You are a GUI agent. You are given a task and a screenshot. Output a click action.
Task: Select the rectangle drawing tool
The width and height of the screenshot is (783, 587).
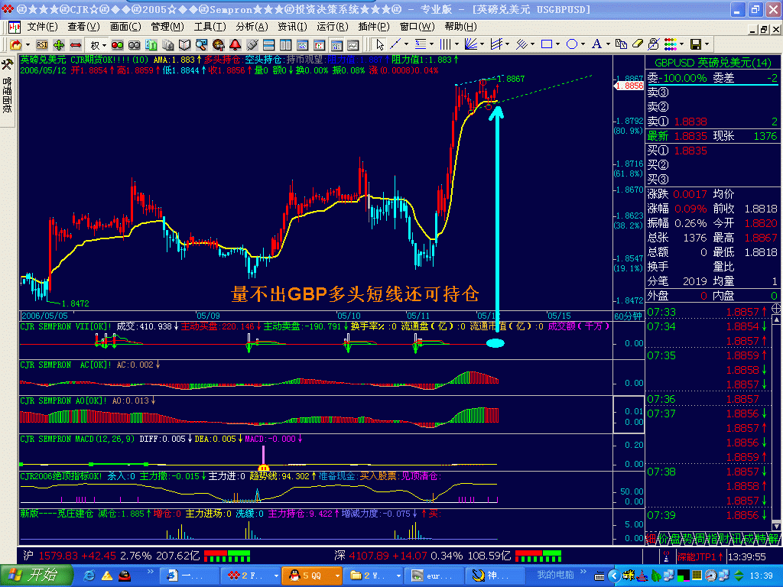tap(547, 44)
